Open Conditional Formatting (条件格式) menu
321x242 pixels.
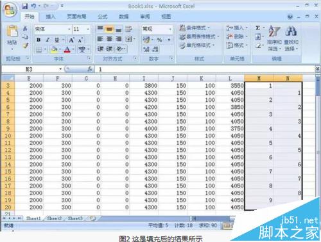coord(195,28)
